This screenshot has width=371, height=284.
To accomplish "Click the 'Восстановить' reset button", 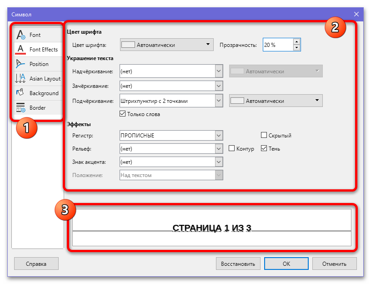I will pos(238,264).
